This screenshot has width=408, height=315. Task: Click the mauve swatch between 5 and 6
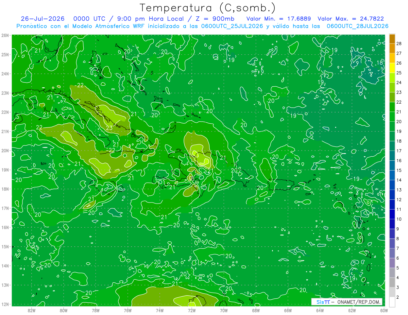392,263
